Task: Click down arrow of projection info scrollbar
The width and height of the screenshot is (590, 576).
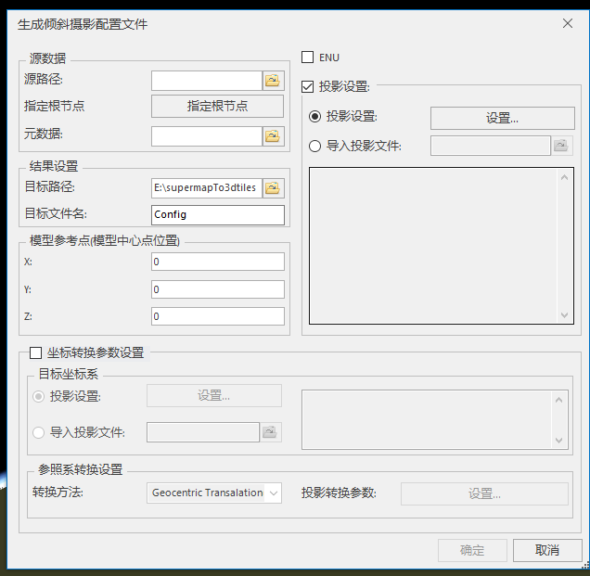Action: pyautogui.click(x=564, y=315)
